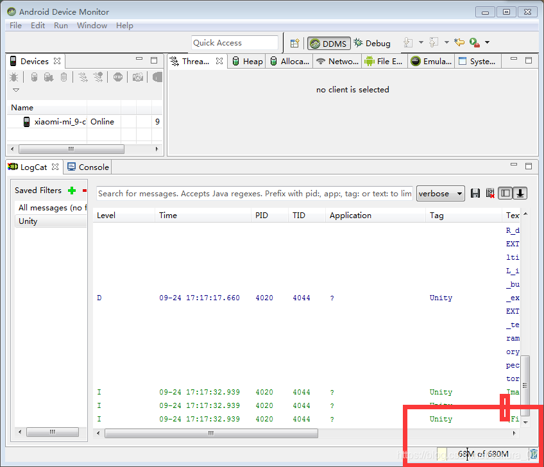
Task: Open the Network Statistics tab
Action: [337, 62]
